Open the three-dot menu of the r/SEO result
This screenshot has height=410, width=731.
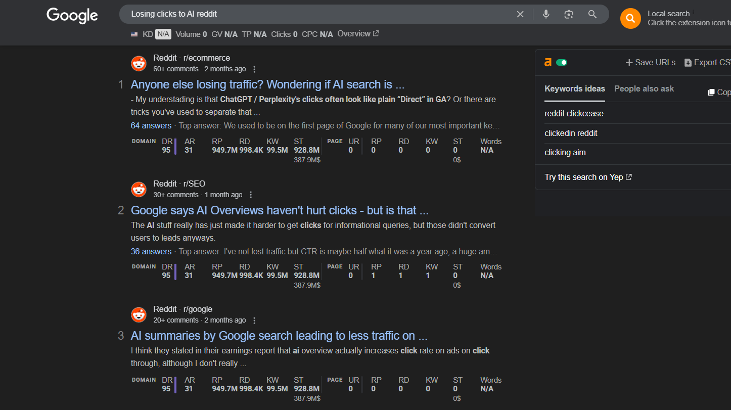click(x=251, y=195)
